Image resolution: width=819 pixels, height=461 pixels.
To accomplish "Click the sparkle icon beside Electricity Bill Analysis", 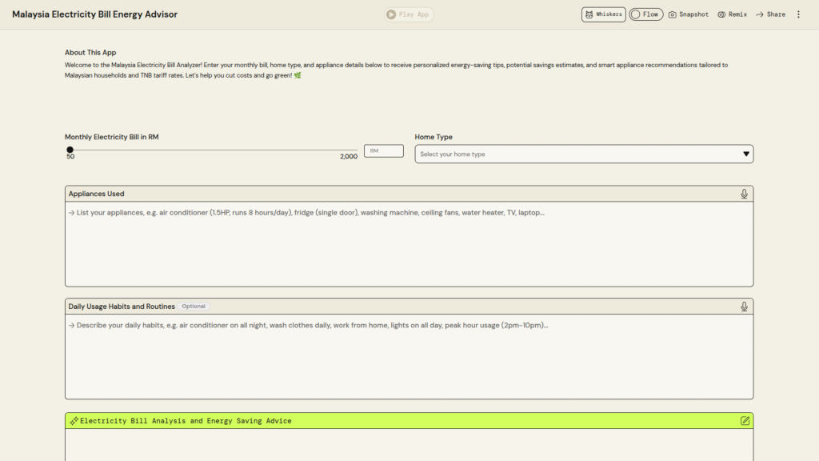I will point(74,421).
